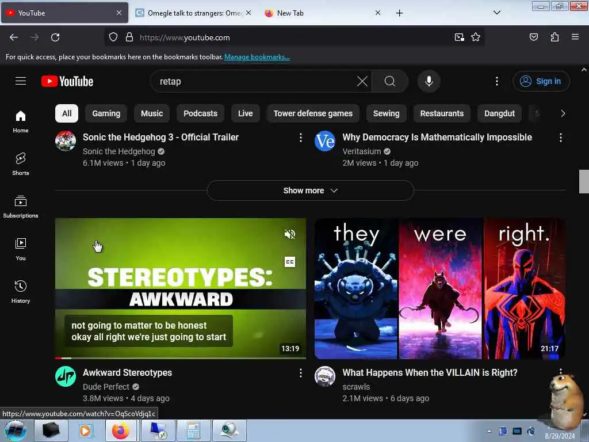The width and height of the screenshot is (589, 442).
Task: Reload the page
Action: (x=55, y=37)
